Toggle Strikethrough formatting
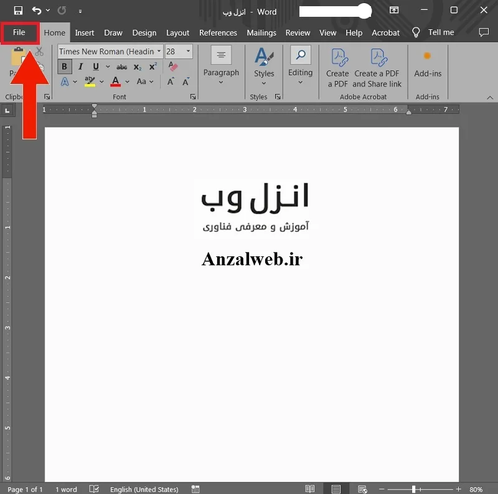 [x=121, y=67]
